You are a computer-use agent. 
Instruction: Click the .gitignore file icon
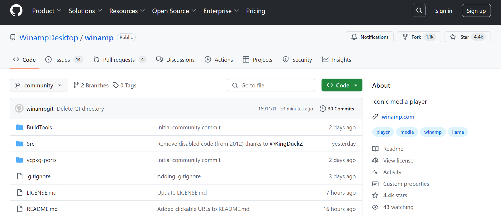click(x=20, y=176)
